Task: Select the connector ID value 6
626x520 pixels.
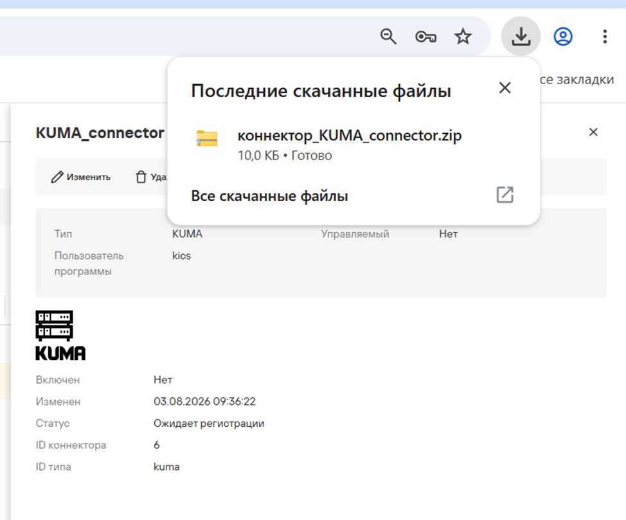Action: pyautogui.click(x=157, y=445)
